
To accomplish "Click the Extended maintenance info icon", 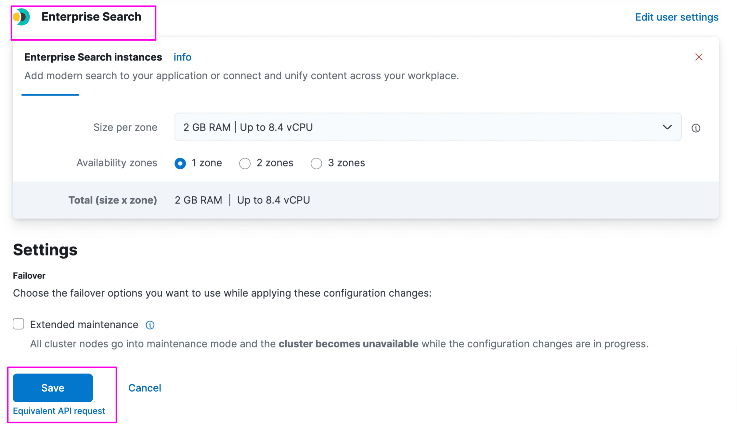I will pyautogui.click(x=150, y=325).
